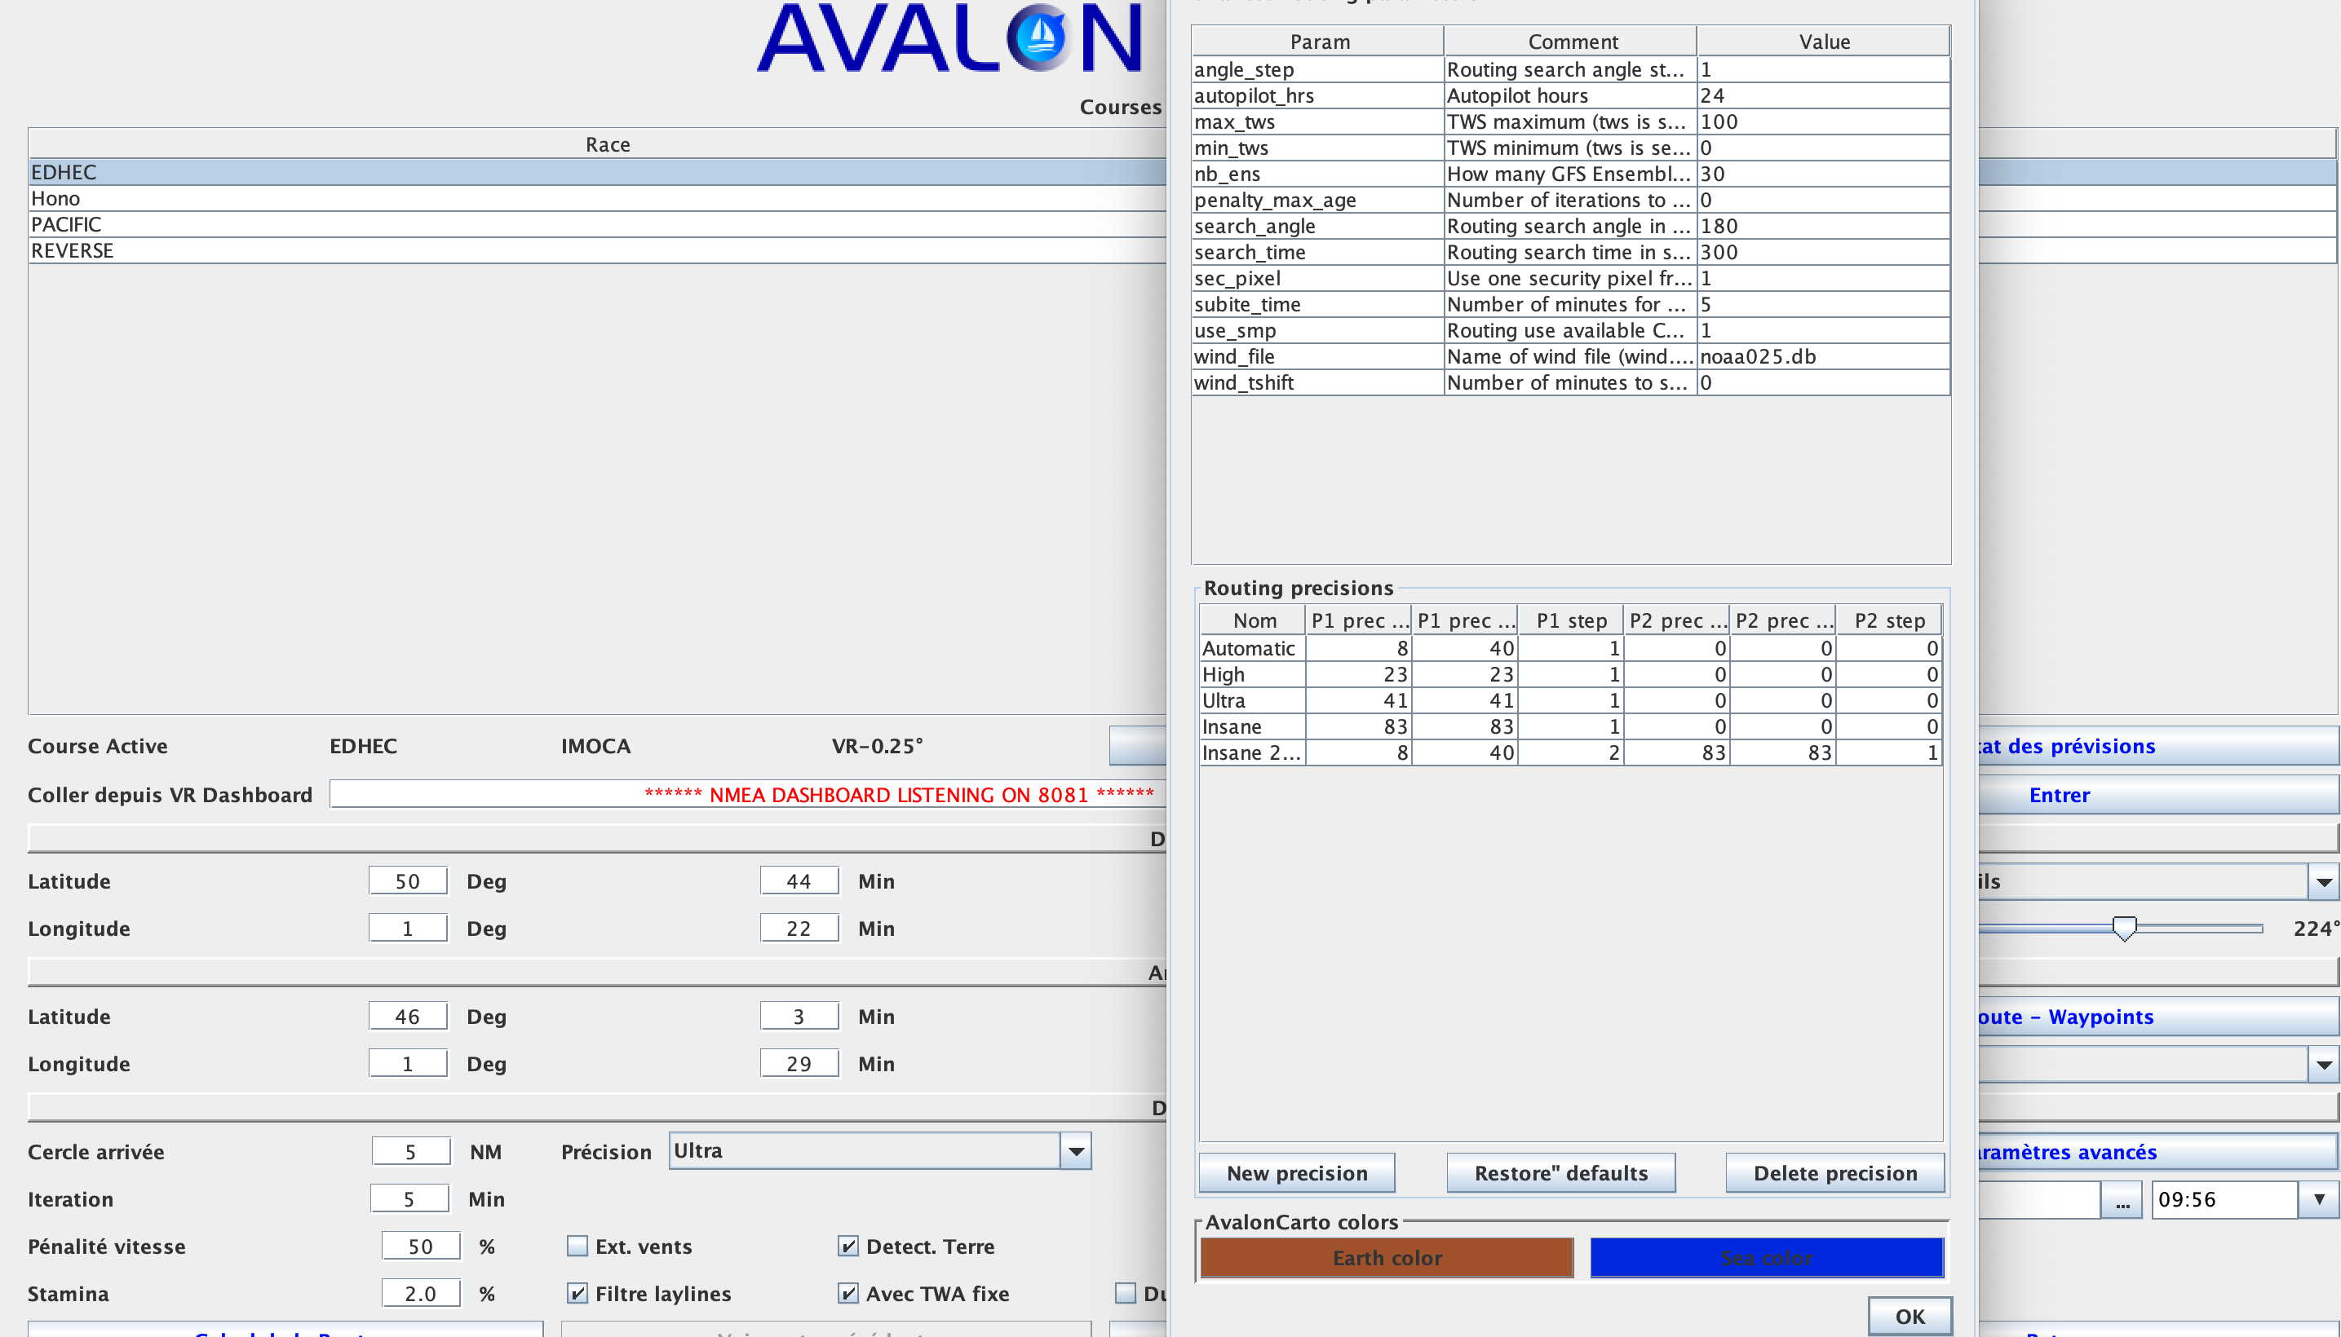Select the PACIFIC race row
2341x1337 pixels.
[597, 224]
